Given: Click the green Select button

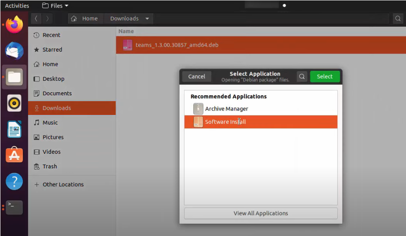Looking at the screenshot, I should point(325,76).
